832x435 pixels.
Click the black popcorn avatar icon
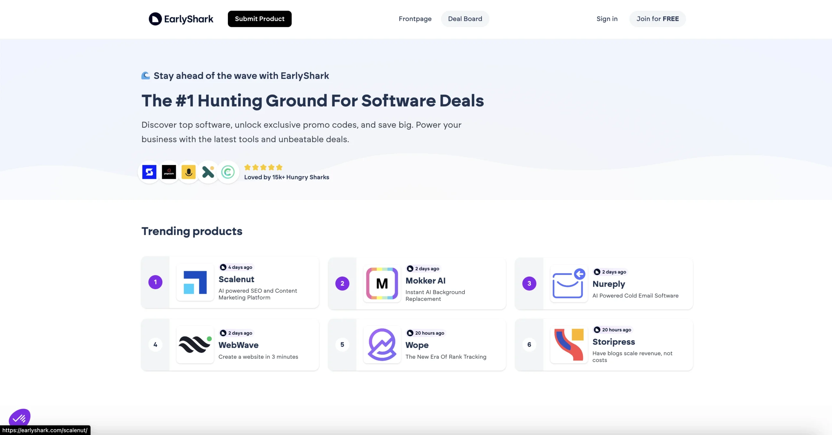click(169, 172)
